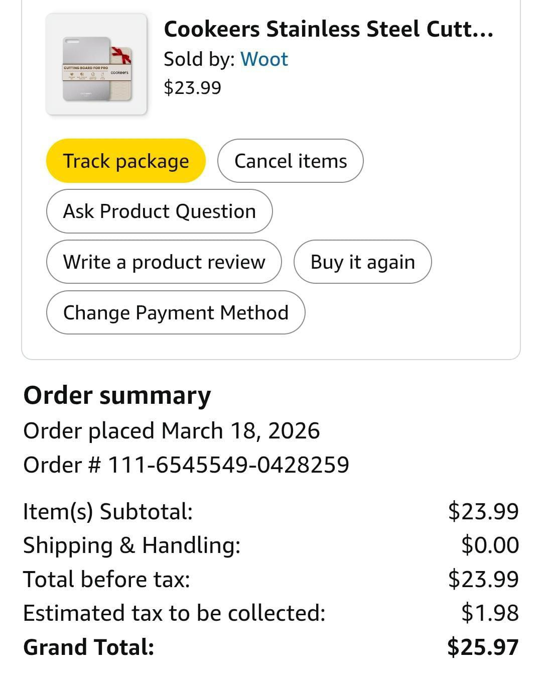Select the Order placed March 18, 2026 text
The height and width of the screenshot is (673, 542).
coord(171,431)
